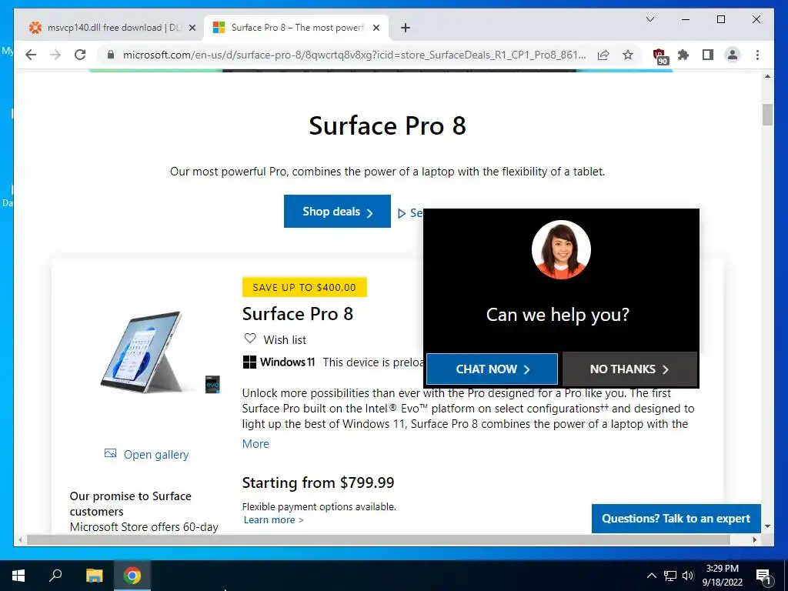The image size is (788, 591).
Task: Close the Surface Pro 8 tab
Action: pyautogui.click(x=376, y=28)
